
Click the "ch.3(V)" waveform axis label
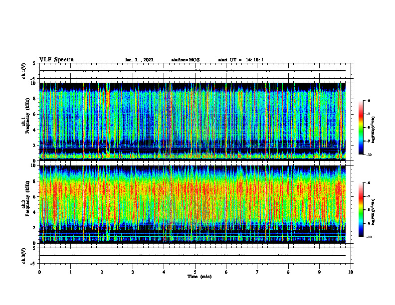(24, 256)
